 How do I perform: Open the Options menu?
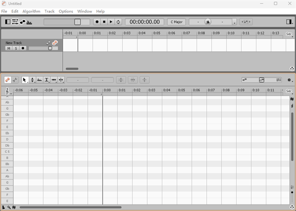[66, 11]
